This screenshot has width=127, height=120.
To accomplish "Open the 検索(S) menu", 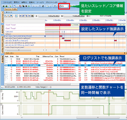I will pos(24,2).
